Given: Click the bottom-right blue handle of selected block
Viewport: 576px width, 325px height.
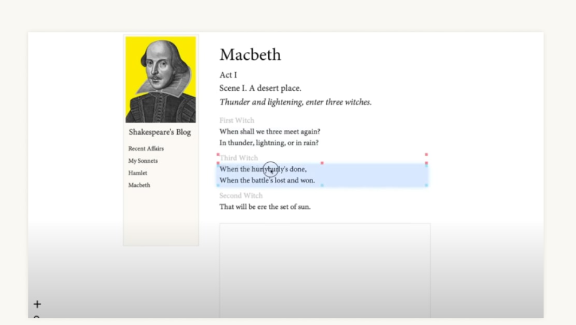Looking at the screenshot, I should coord(426,186).
